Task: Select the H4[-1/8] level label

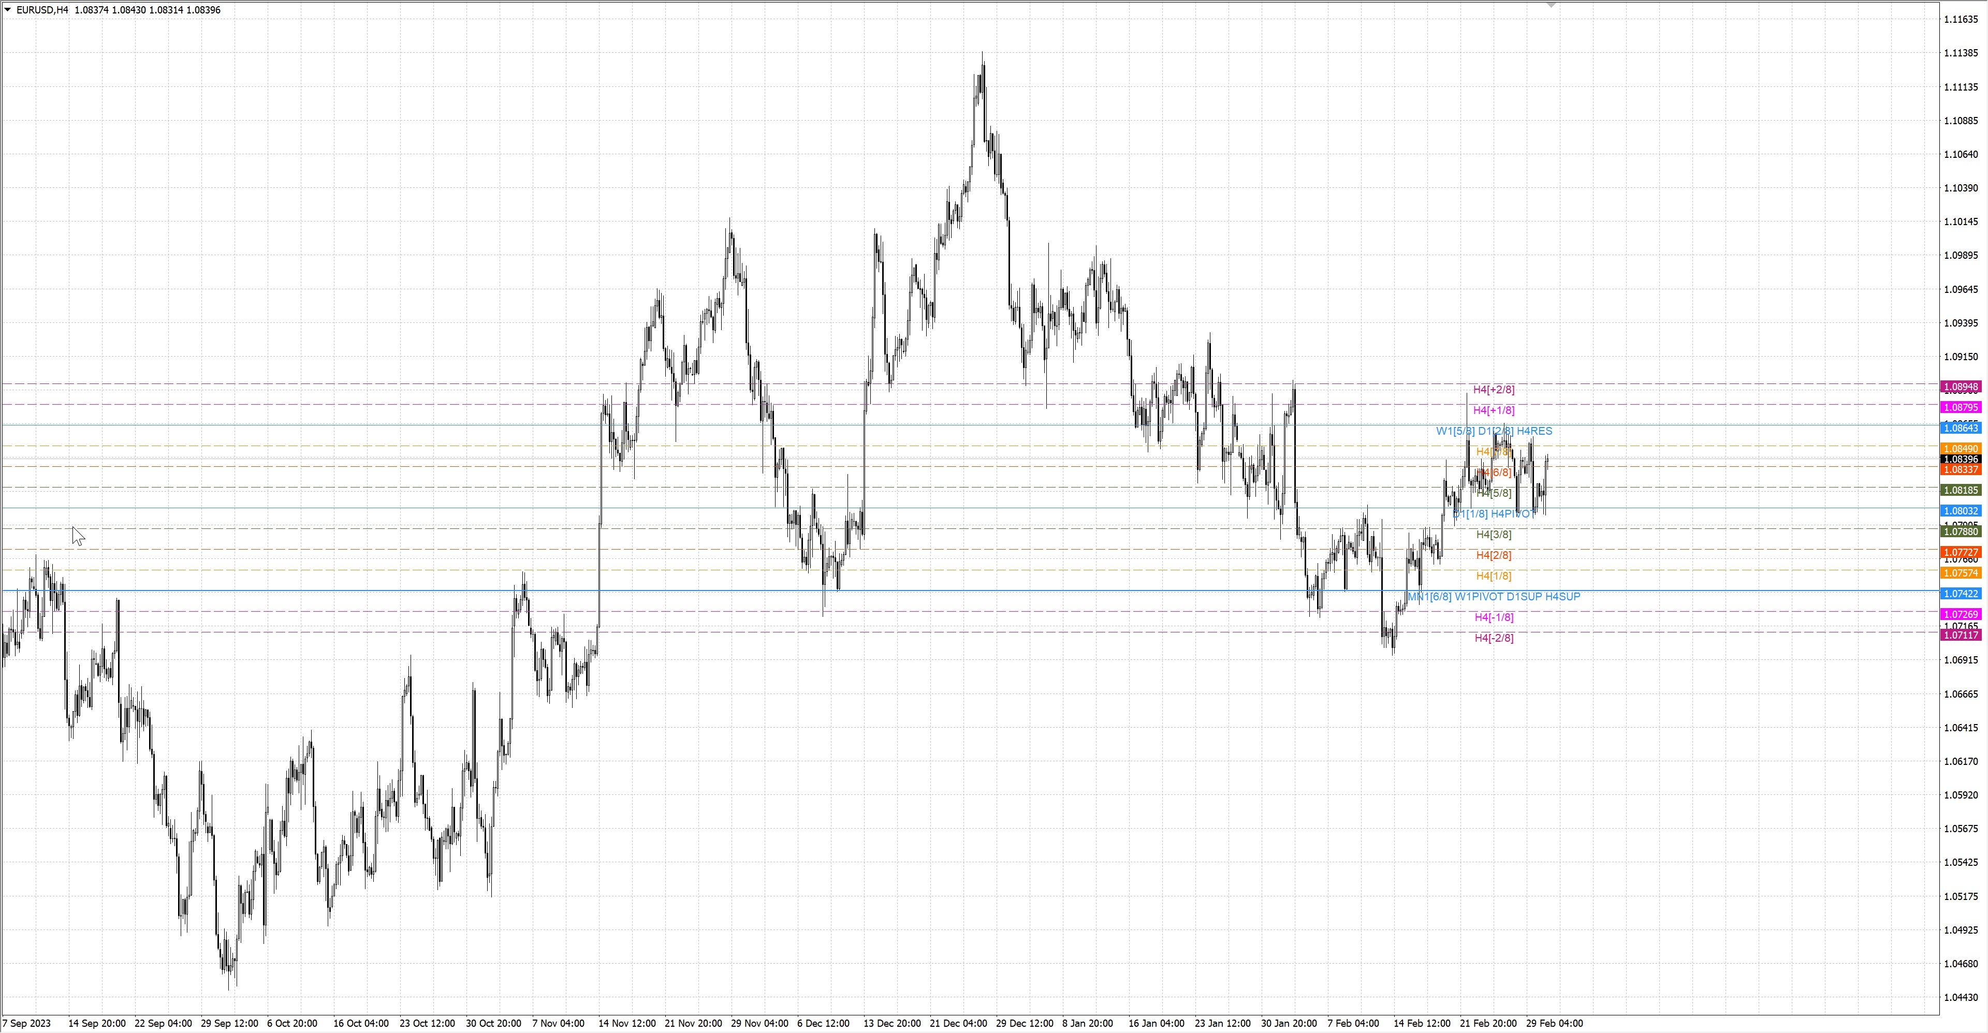Action: (1493, 617)
